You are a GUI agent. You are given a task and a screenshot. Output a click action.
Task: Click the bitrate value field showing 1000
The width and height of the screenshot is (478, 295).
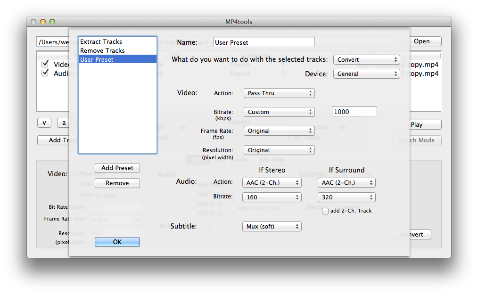click(354, 112)
